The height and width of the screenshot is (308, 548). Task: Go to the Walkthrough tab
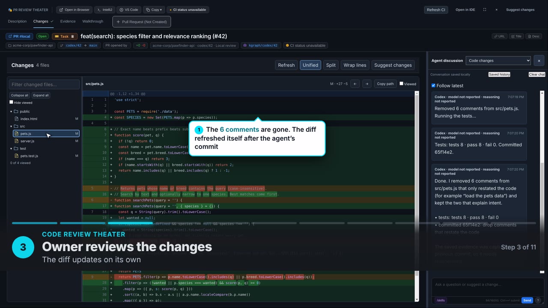point(92,21)
